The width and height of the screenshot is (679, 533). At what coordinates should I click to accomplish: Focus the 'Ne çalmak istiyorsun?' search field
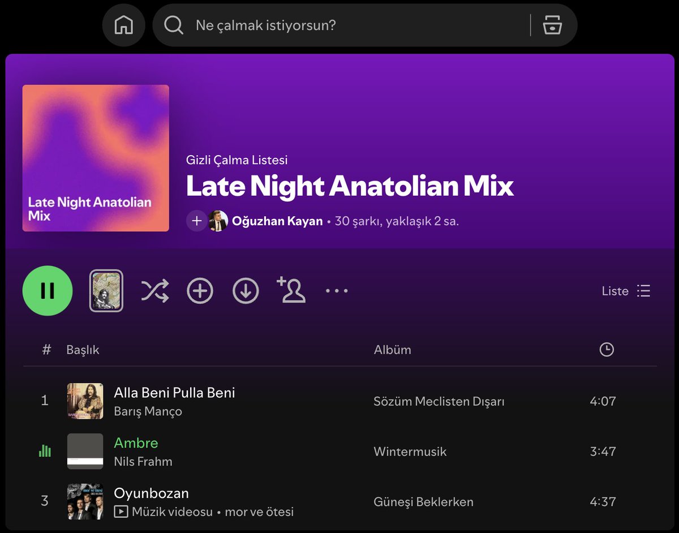(365, 25)
